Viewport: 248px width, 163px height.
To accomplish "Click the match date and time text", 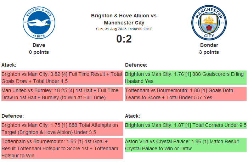I will (x=124, y=29).
